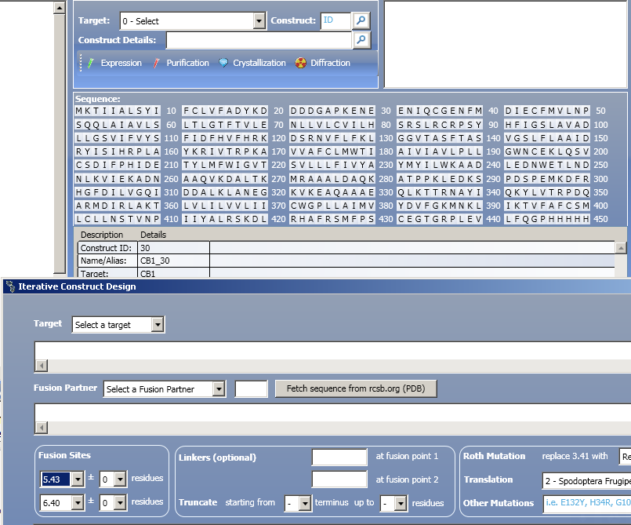Open the Crystallization toolbar item
The width and height of the screenshot is (631, 525).
coord(252,63)
